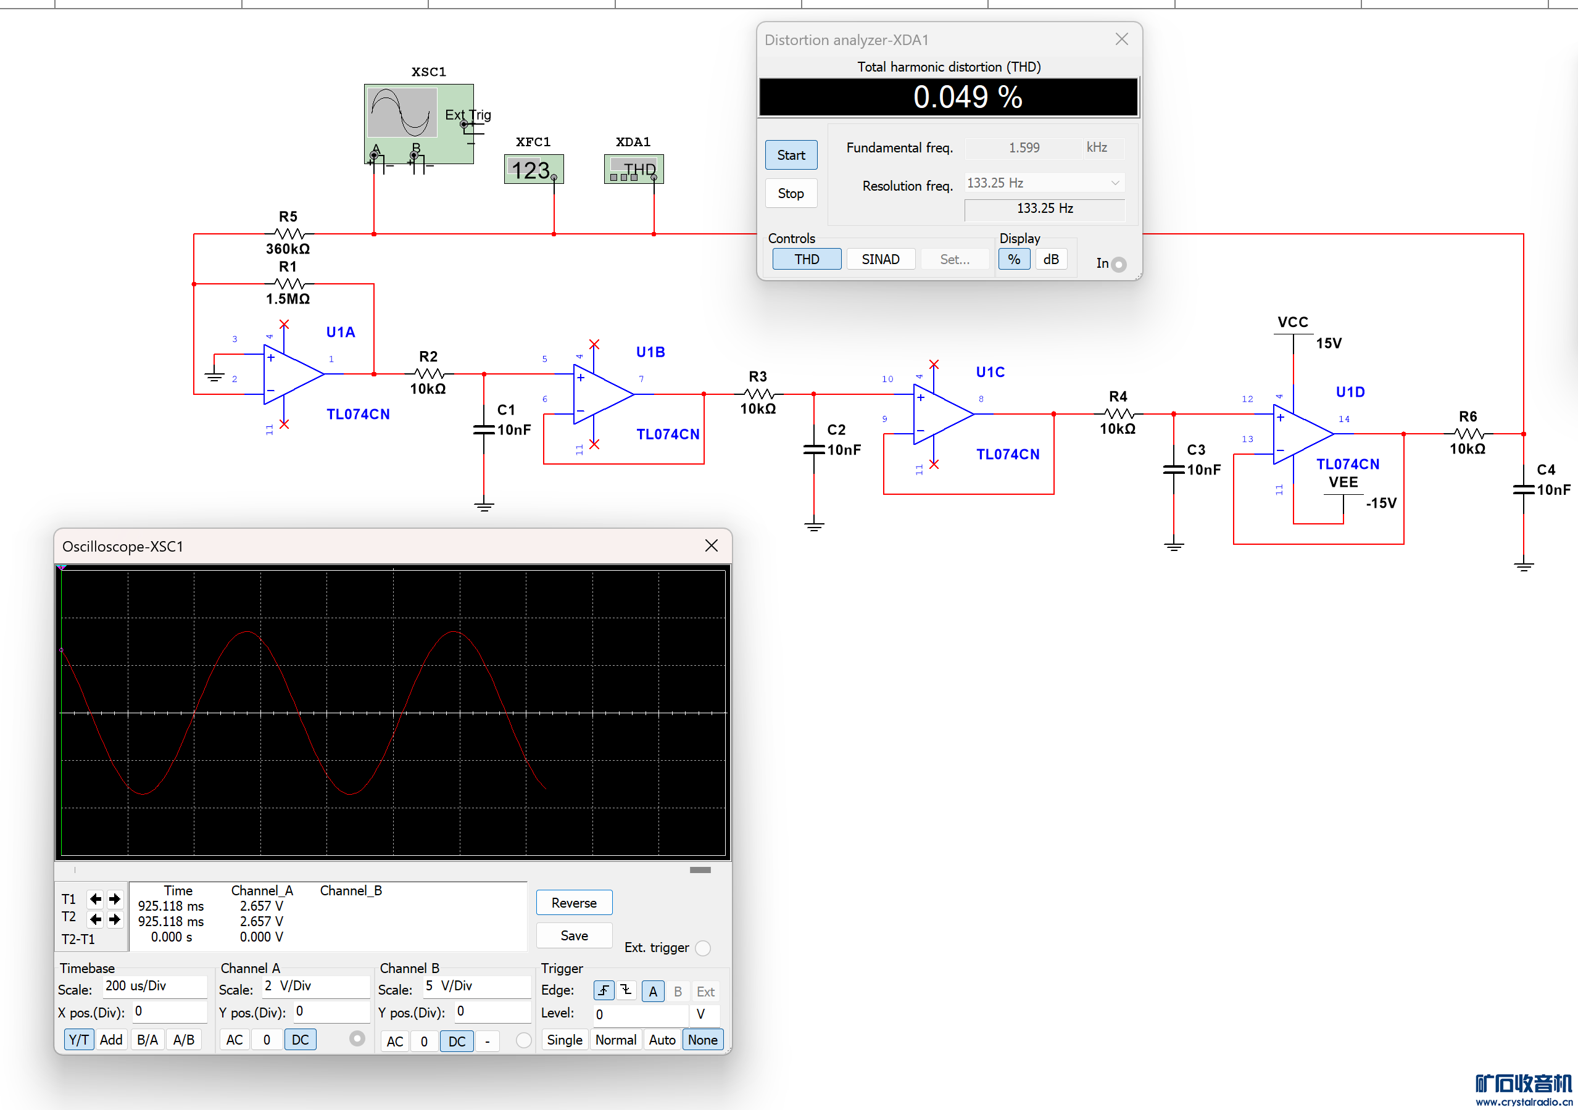This screenshot has height=1110, width=1578.
Task: Click Stop on the distortion analyzer
Action: click(x=791, y=194)
